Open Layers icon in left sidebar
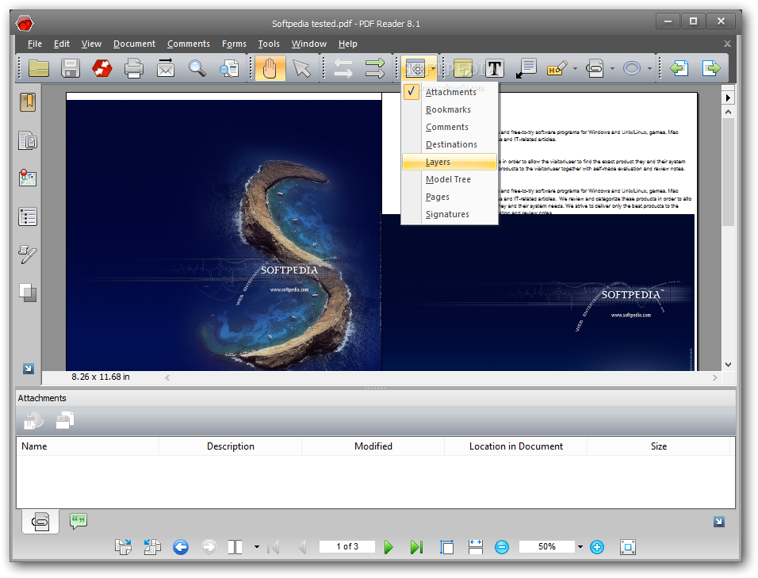Image resolution: width=758 pixels, height=578 pixels. point(28,293)
